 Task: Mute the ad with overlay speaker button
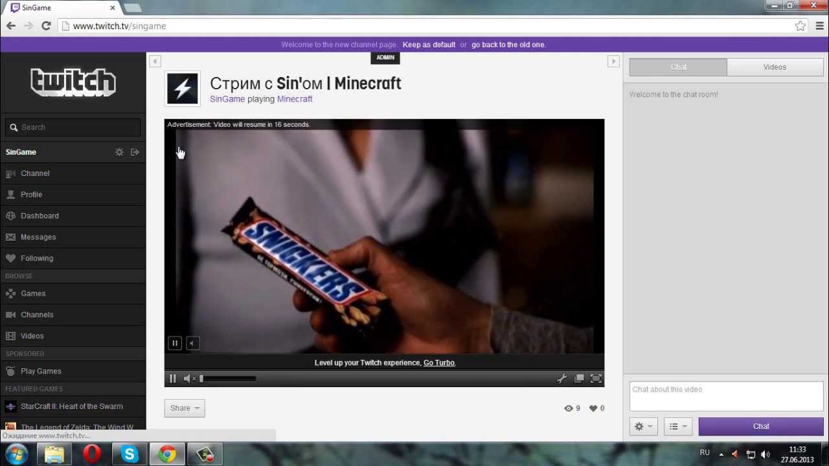point(192,343)
